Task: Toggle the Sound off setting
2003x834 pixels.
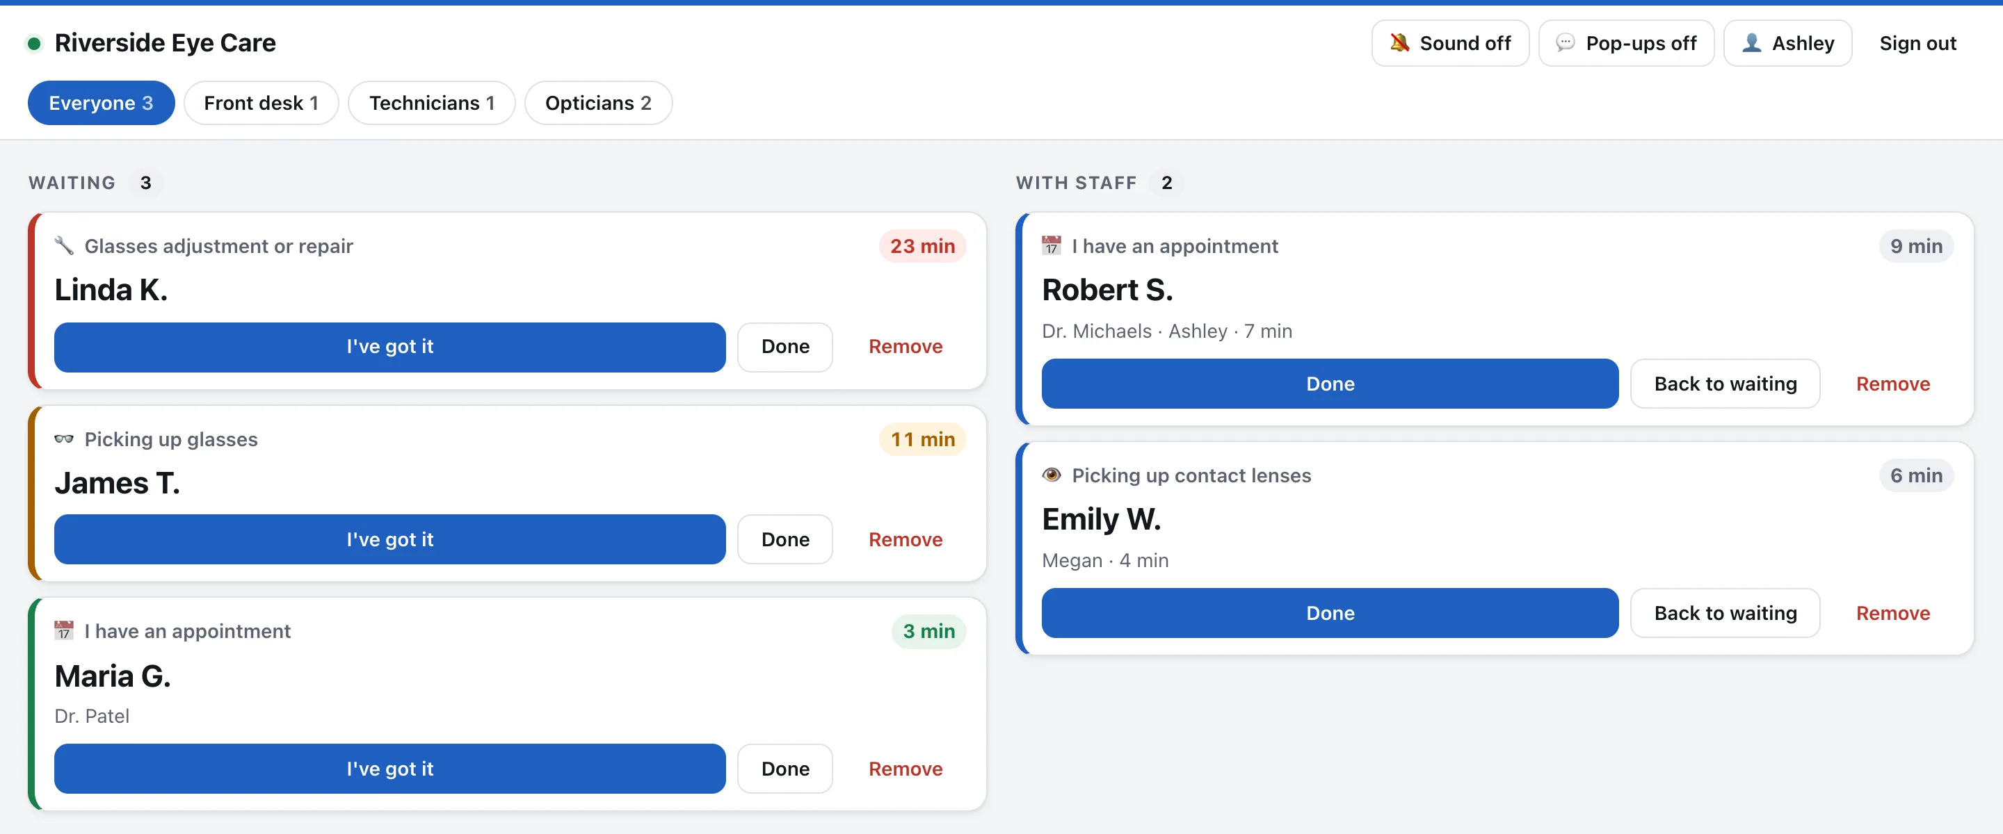Action: [1450, 44]
